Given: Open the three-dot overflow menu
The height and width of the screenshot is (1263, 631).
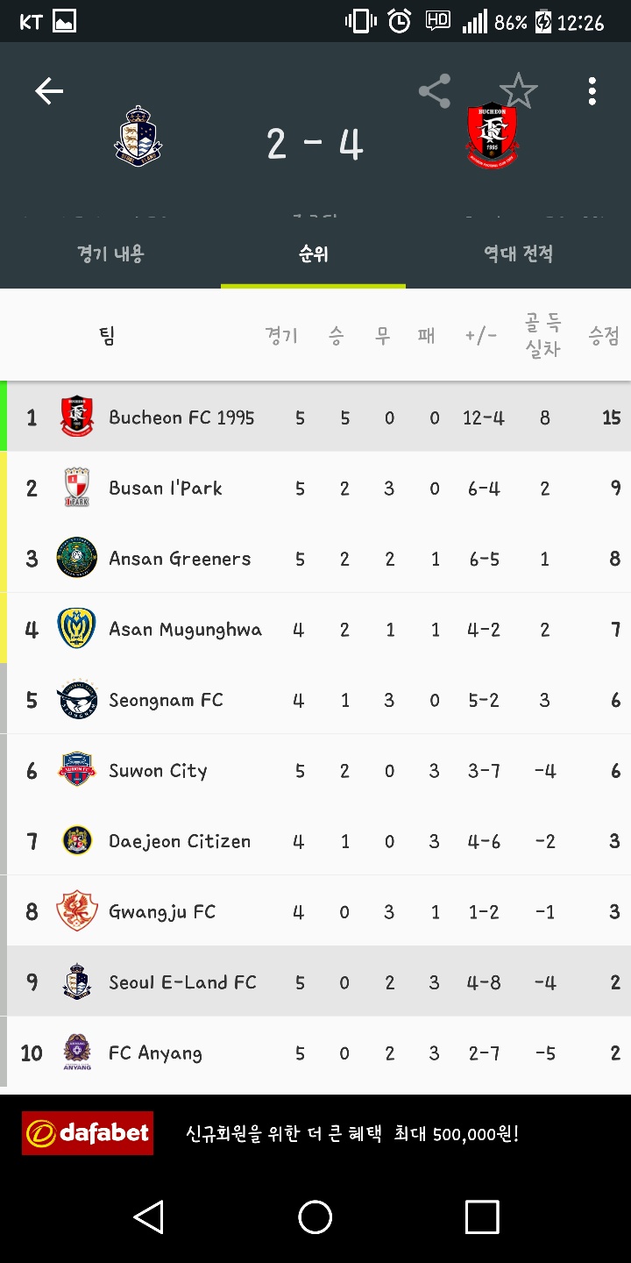Looking at the screenshot, I should [592, 91].
